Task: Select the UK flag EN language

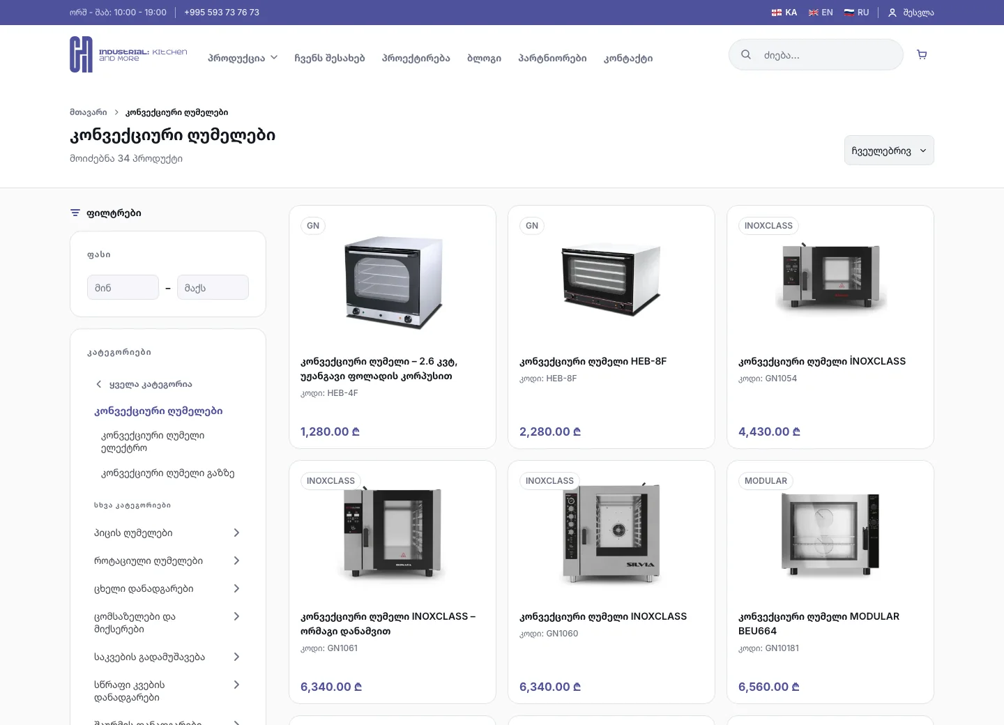Action: 821,13
